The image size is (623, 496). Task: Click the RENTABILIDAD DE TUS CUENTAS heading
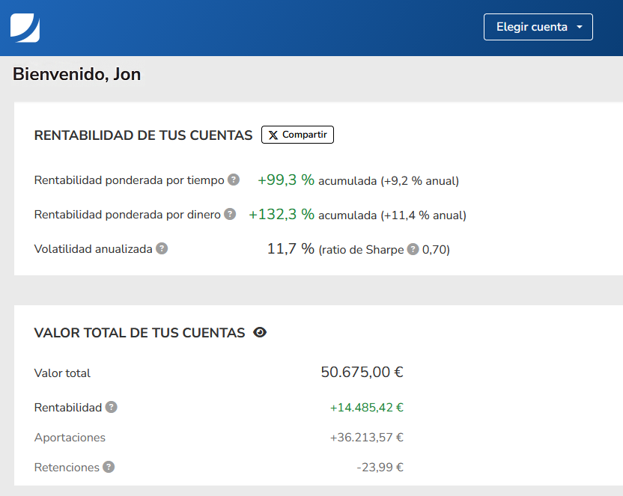click(x=144, y=135)
